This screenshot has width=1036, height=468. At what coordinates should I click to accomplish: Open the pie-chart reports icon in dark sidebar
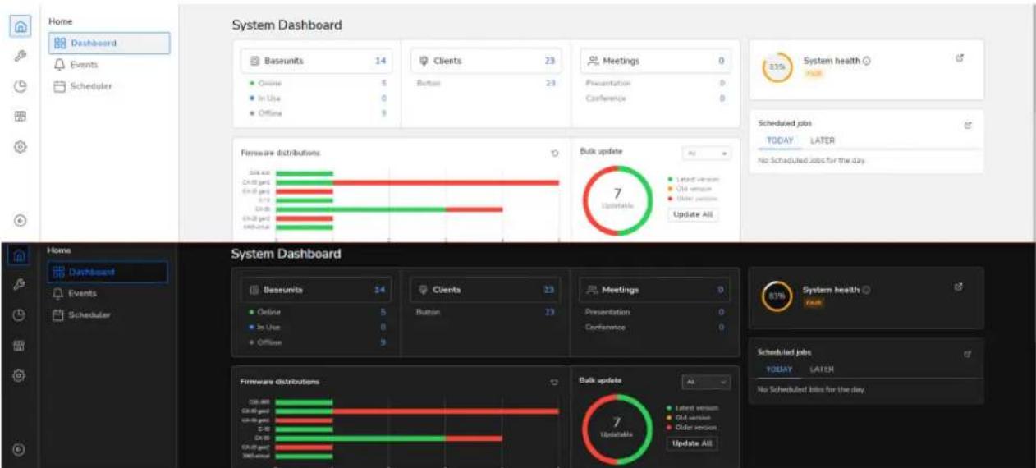click(x=21, y=315)
